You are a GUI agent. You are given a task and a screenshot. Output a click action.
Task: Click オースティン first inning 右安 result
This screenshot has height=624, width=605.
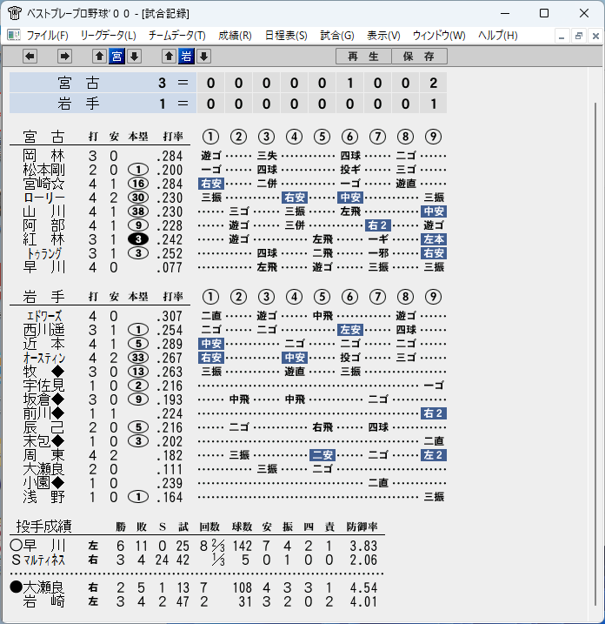[x=211, y=358]
